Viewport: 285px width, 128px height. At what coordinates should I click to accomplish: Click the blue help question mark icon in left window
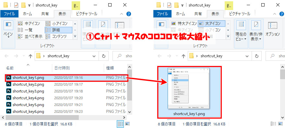pos(129,14)
